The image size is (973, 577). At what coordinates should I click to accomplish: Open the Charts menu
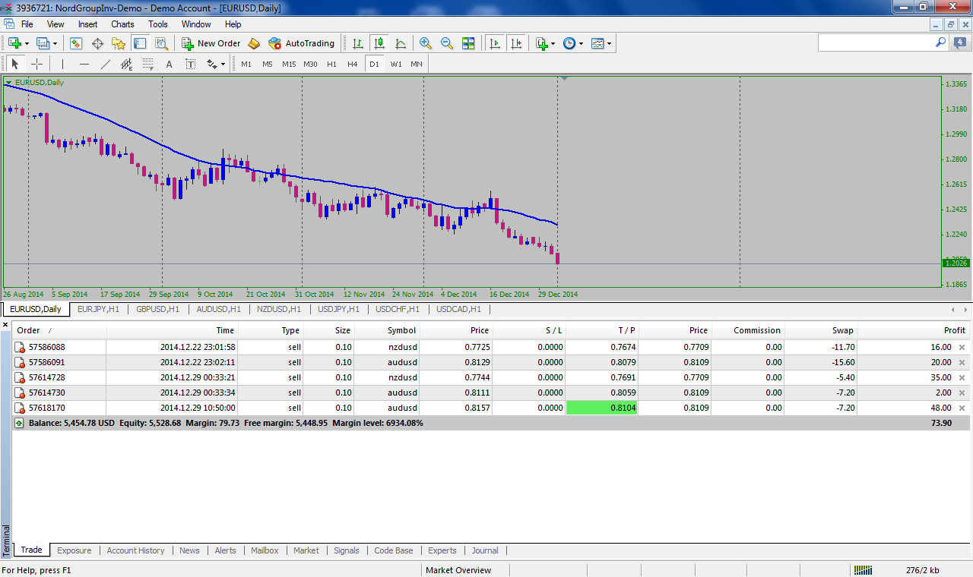(x=122, y=24)
